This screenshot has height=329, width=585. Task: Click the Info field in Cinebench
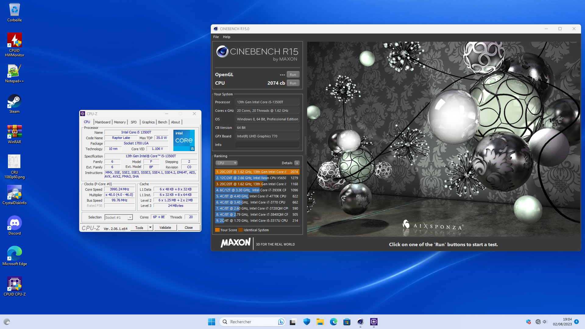(x=268, y=145)
